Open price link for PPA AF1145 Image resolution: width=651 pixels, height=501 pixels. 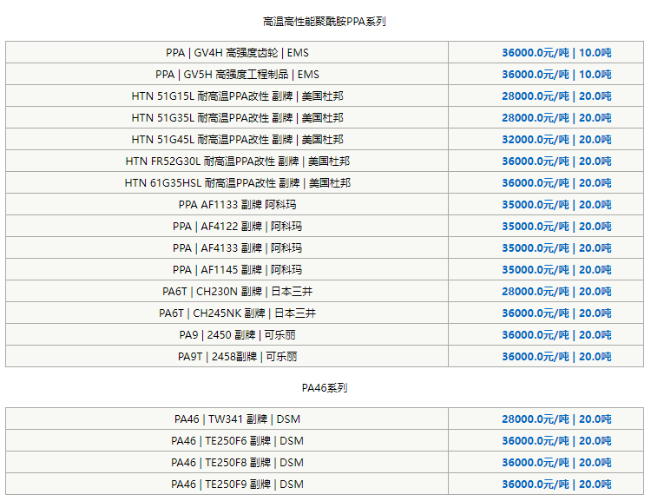tap(556, 270)
